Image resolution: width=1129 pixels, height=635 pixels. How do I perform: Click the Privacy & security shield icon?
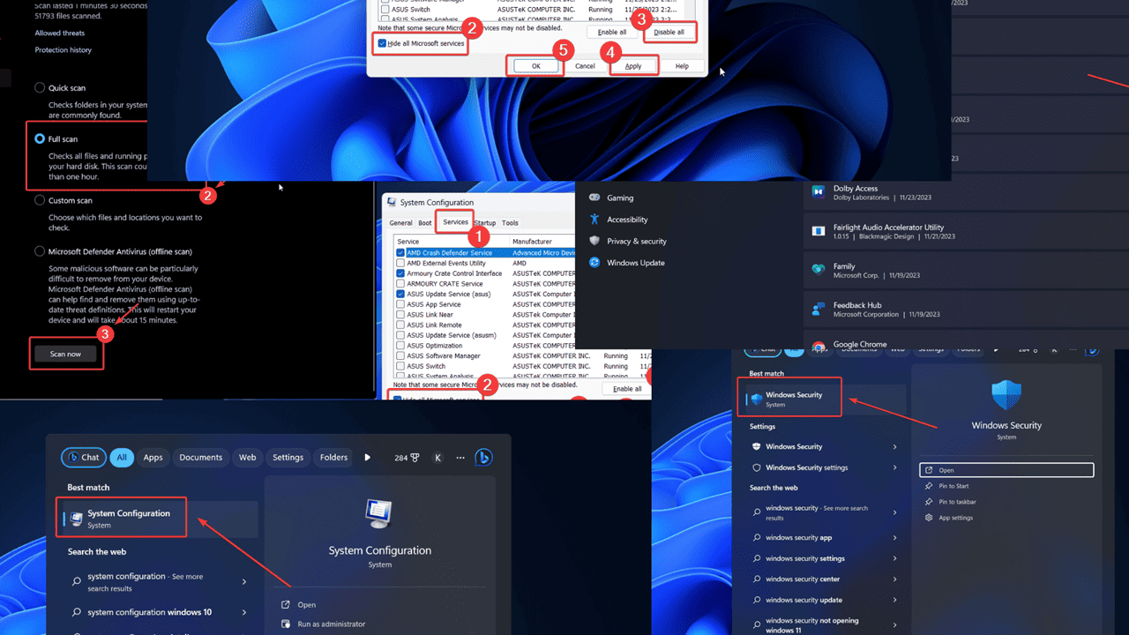(594, 241)
